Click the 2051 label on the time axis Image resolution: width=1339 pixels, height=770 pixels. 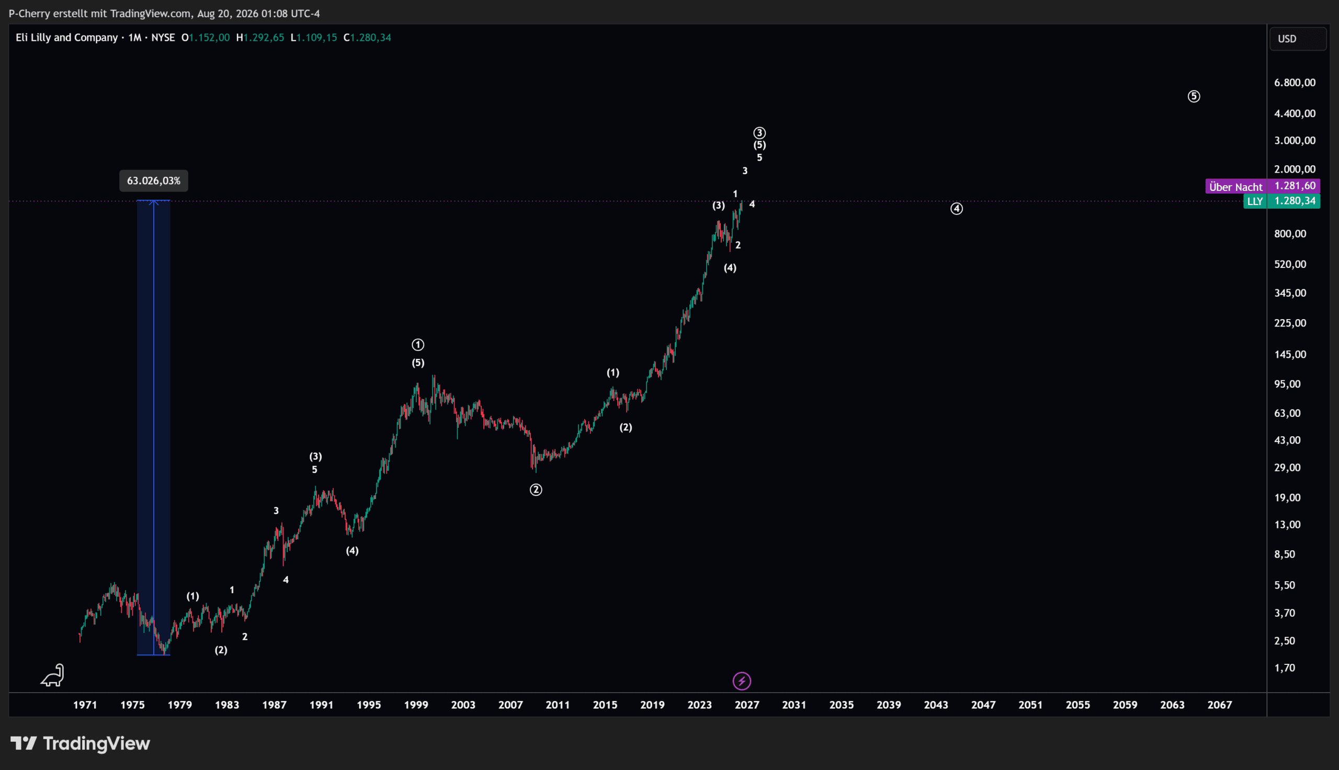(x=1031, y=705)
